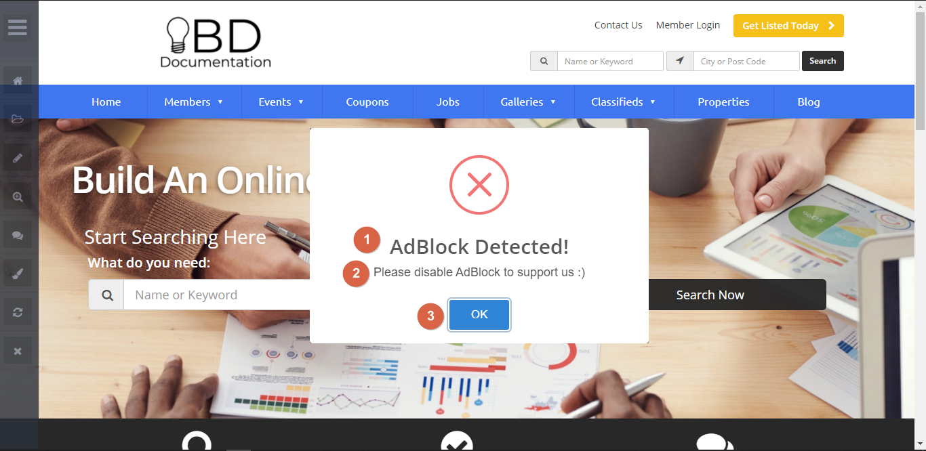The width and height of the screenshot is (926, 451).
Task: Expand the Events dropdown menu
Action: (x=281, y=102)
